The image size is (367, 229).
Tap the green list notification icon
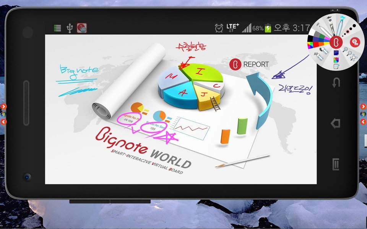pyautogui.click(x=57, y=28)
